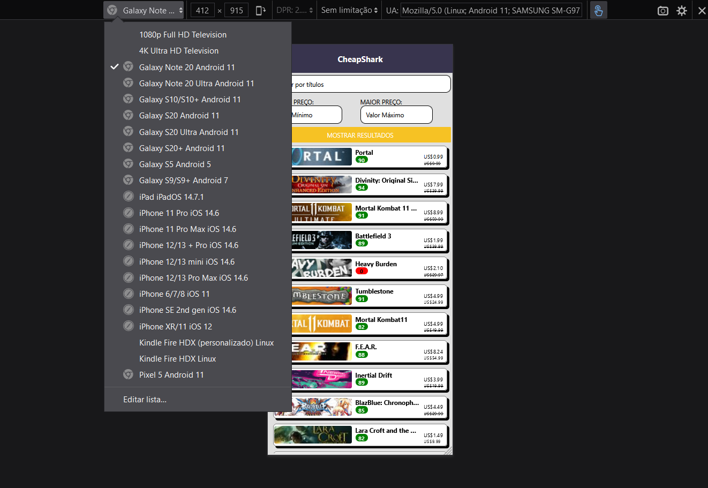Click MOSTRAR RESULTADOS button
The width and height of the screenshot is (708, 488).
pos(371,135)
